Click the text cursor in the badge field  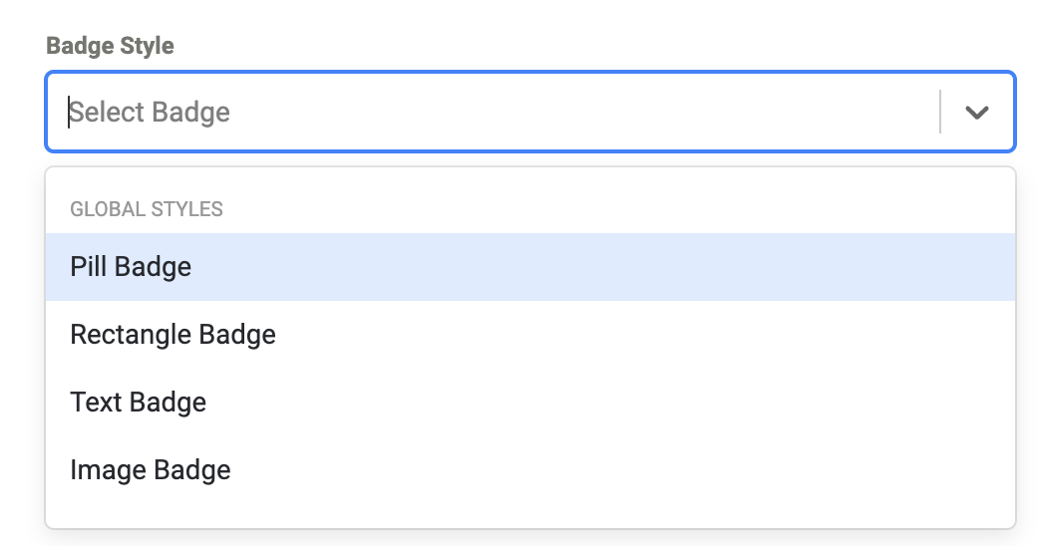tap(69, 112)
